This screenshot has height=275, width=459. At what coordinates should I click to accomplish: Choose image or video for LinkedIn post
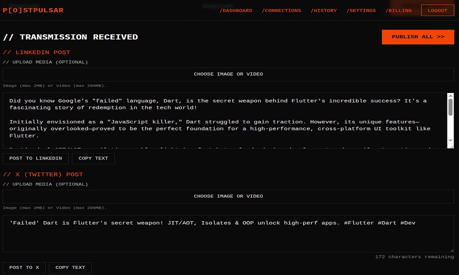pos(228,74)
